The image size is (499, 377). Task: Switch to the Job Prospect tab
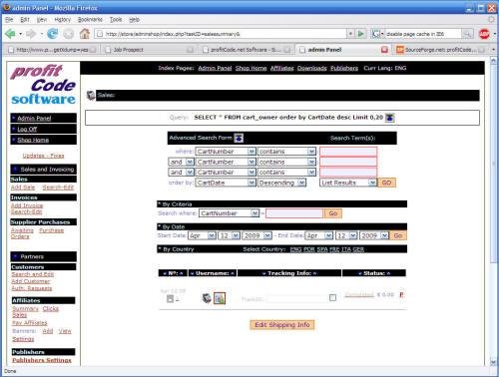[148, 50]
